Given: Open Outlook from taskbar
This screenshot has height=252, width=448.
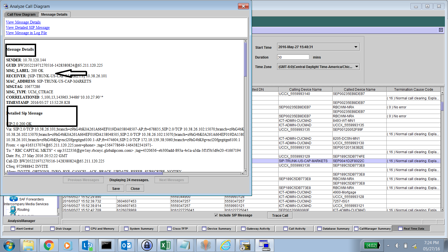Looking at the screenshot, I should pyautogui.click(x=126, y=246).
